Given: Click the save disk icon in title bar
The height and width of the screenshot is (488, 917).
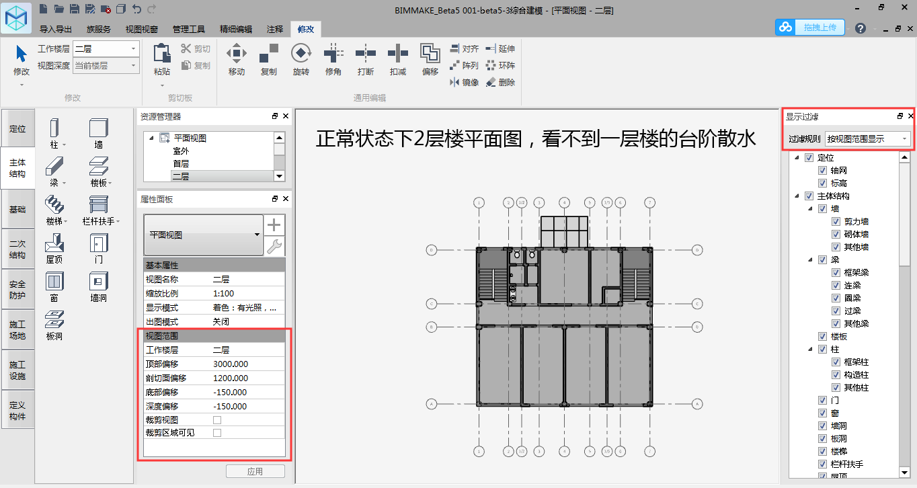Looking at the screenshot, I should click(75, 9).
